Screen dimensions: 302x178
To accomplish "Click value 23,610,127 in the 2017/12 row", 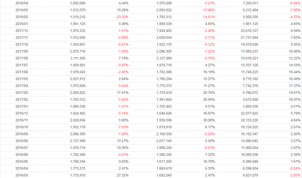I will 250,31.
